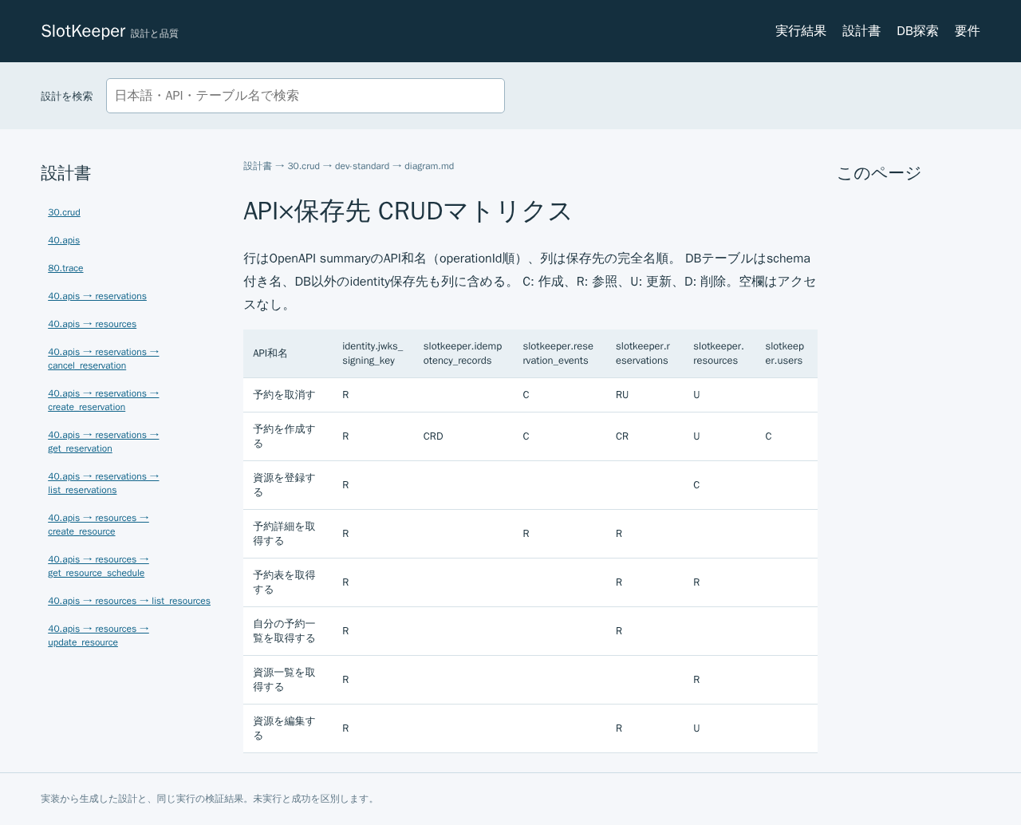Open sidebar link 40.apis → reservations
Screen dimensions: 1021x825
[x=97, y=296]
